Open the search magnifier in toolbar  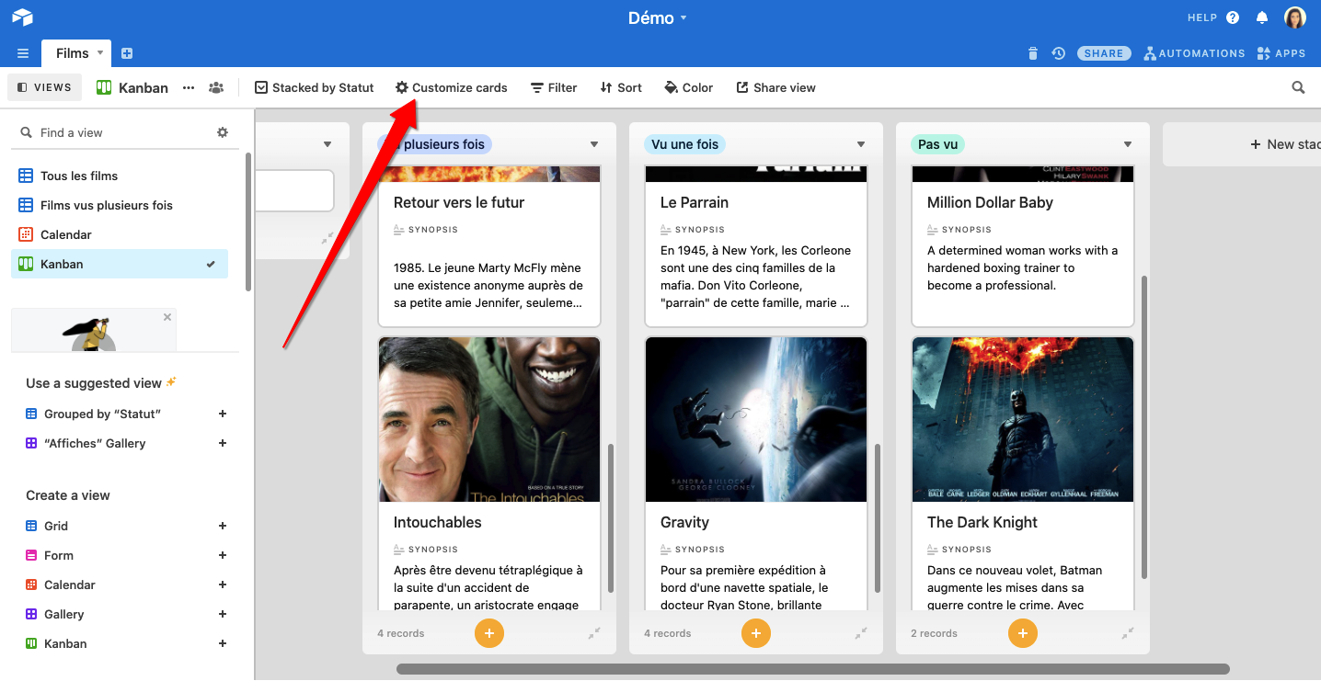click(1298, 87)
